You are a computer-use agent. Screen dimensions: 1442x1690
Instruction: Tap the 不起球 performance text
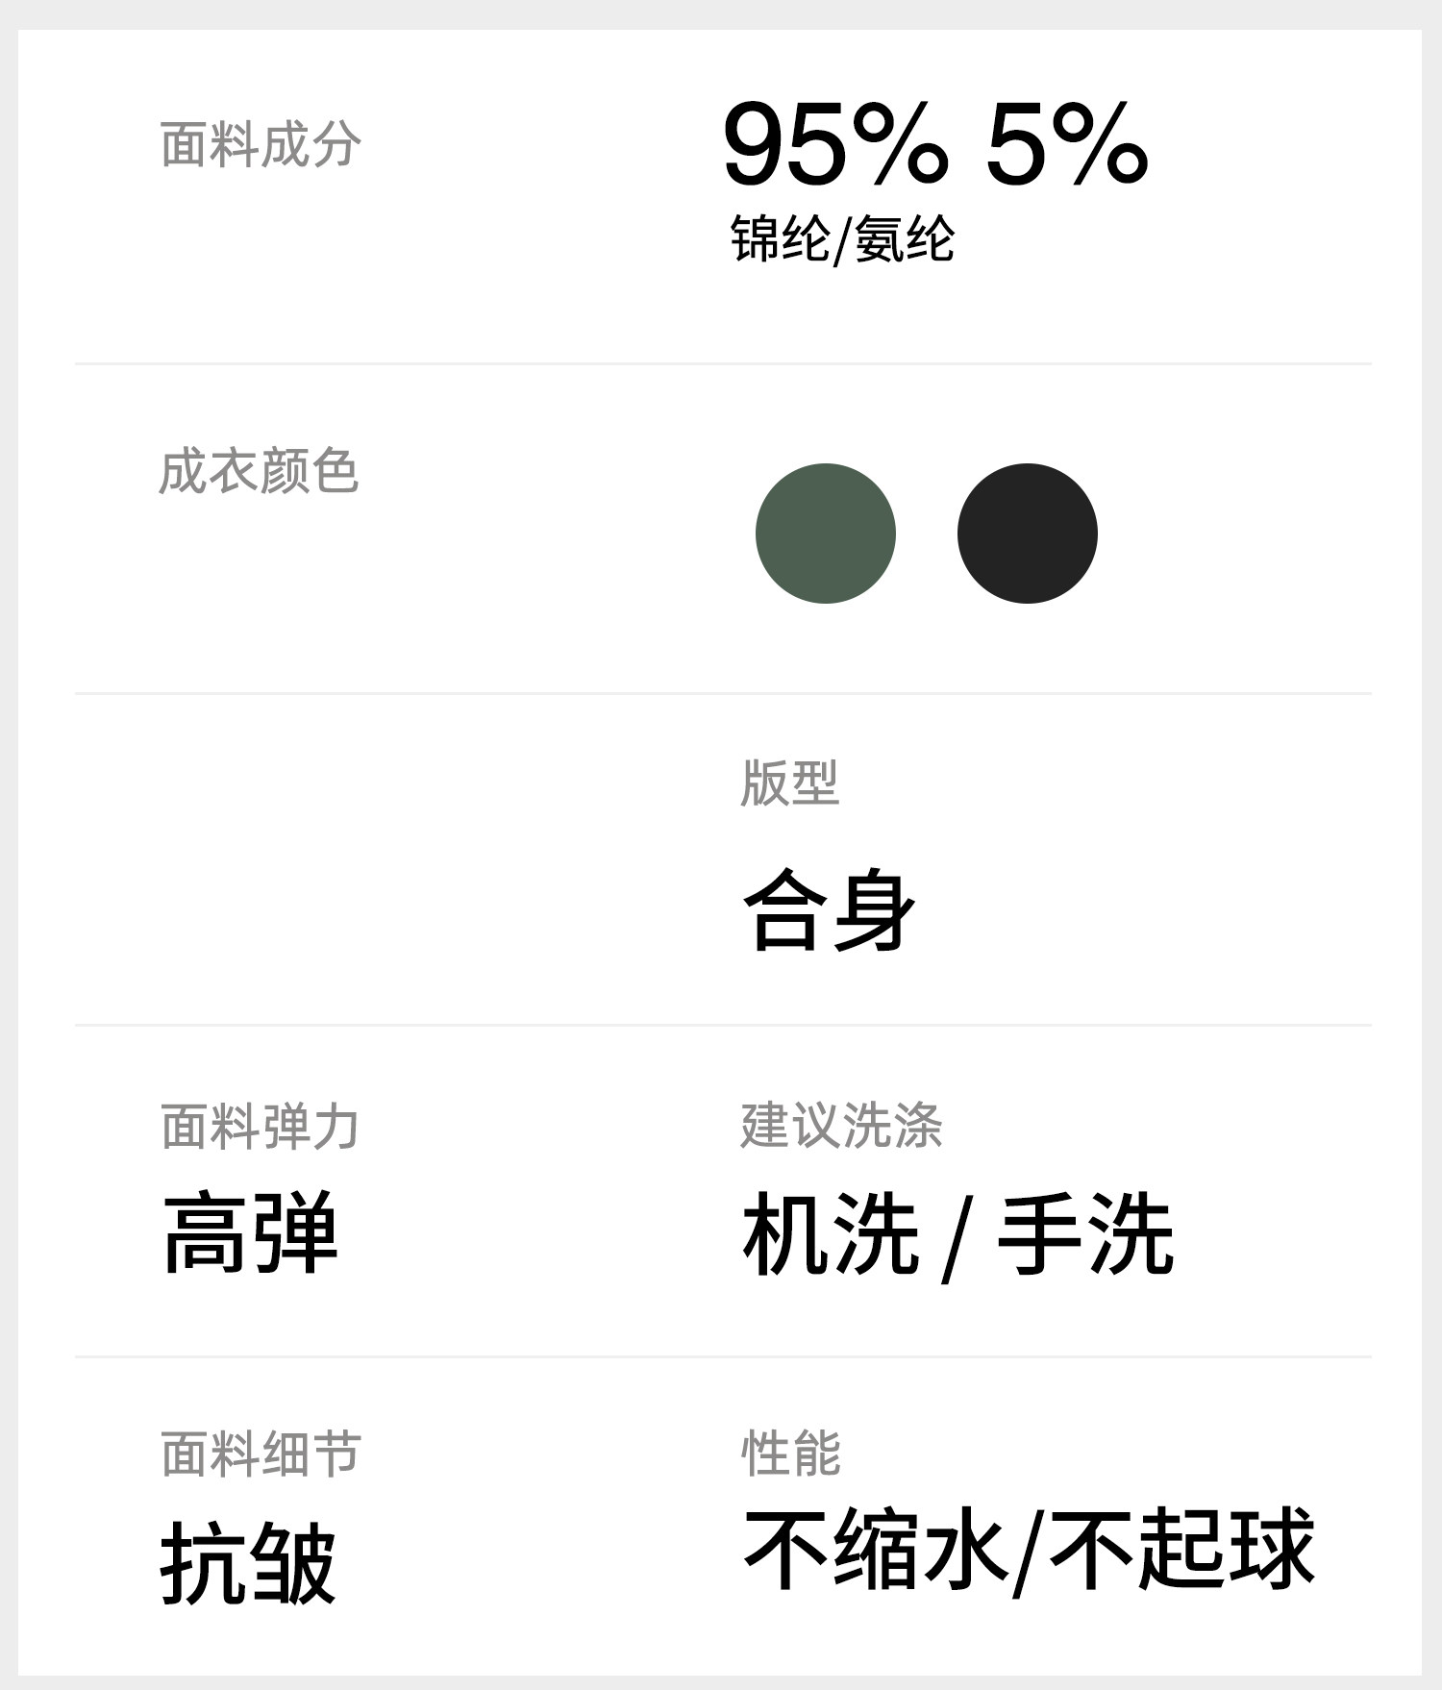(1181, 1549)
